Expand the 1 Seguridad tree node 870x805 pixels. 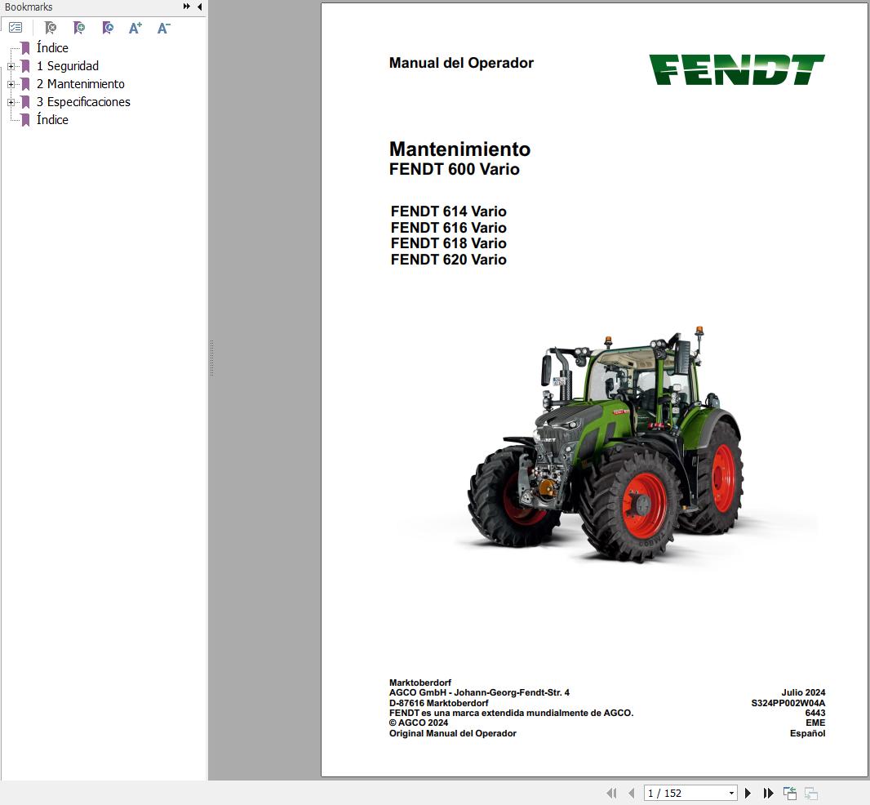point(11,66)
